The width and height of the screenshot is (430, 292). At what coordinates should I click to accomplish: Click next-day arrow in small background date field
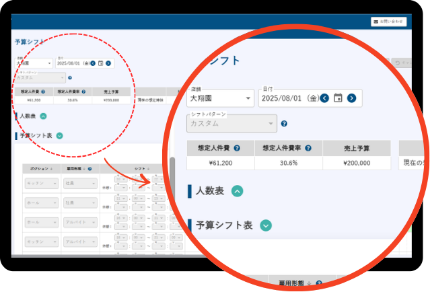coord(108,63)
